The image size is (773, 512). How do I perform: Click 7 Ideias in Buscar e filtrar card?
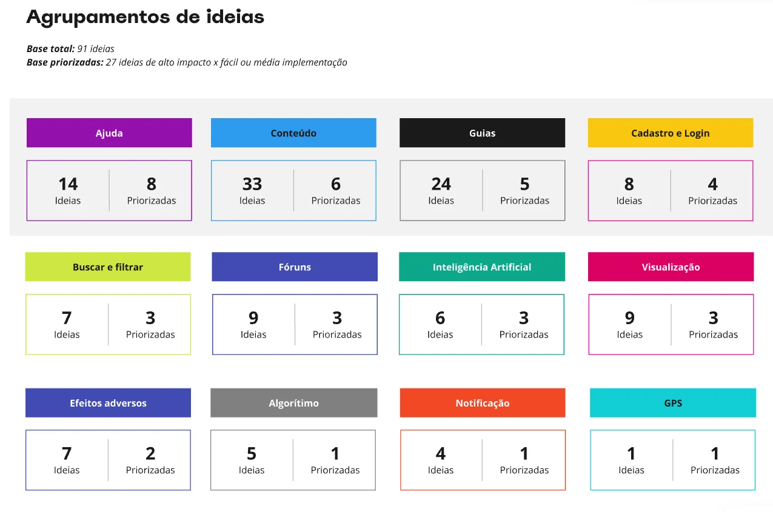[67, 324]
